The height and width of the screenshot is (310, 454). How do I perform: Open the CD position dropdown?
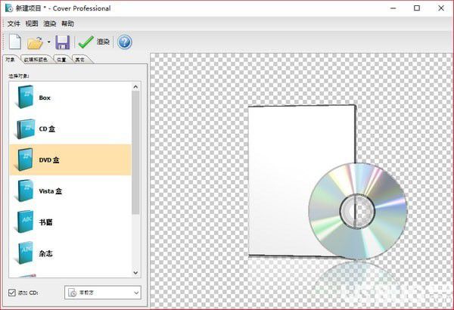click(103, 293)
